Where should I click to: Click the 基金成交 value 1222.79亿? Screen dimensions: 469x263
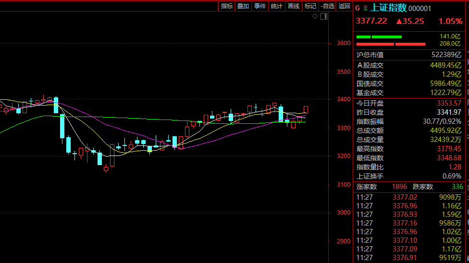click(445, 93)
